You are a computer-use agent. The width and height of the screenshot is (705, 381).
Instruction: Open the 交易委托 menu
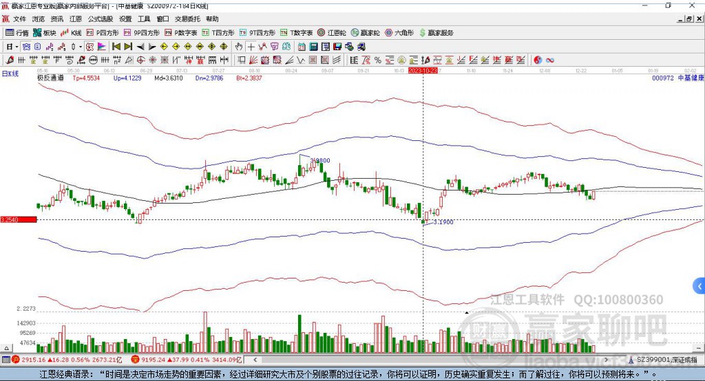pyautogui.click(x=187, y=19)
